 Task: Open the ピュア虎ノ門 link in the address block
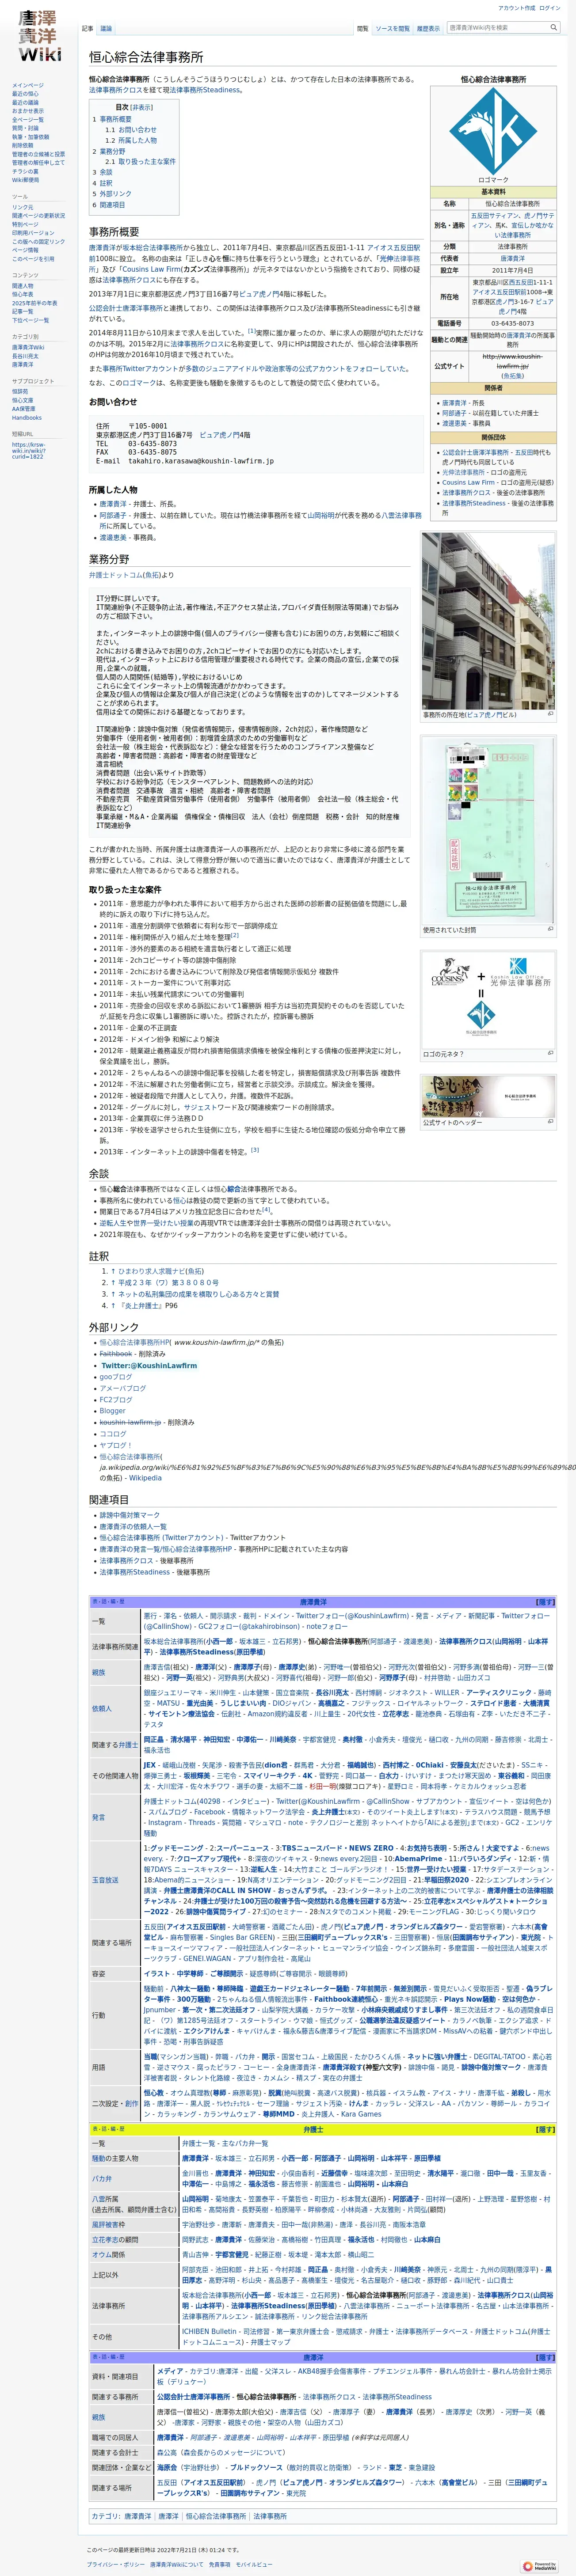(x=220, y=435)
